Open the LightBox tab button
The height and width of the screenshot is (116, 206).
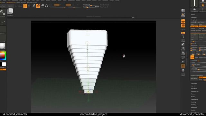[10, 6]
